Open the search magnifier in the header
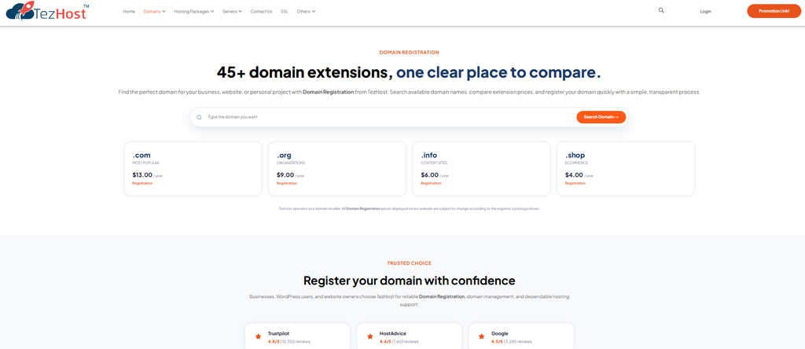805x349 pixels. tap(661, 10)
